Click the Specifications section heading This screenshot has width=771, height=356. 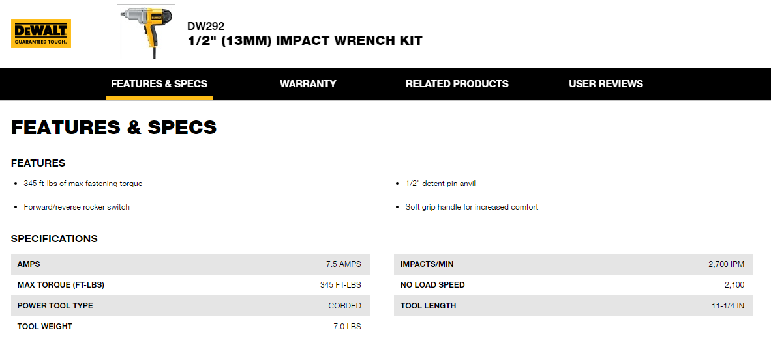tap(54, 239)
